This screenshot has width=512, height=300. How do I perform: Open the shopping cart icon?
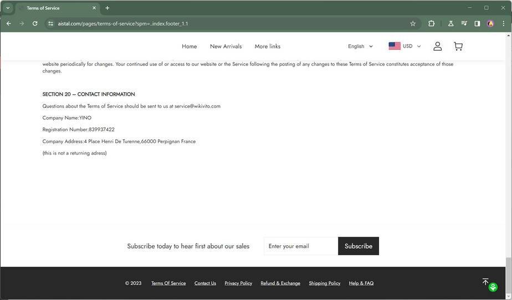click(458, 46)
